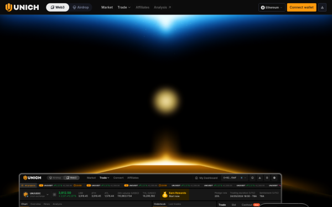Click the download icon beside Connect wallet

click(322, 7)
